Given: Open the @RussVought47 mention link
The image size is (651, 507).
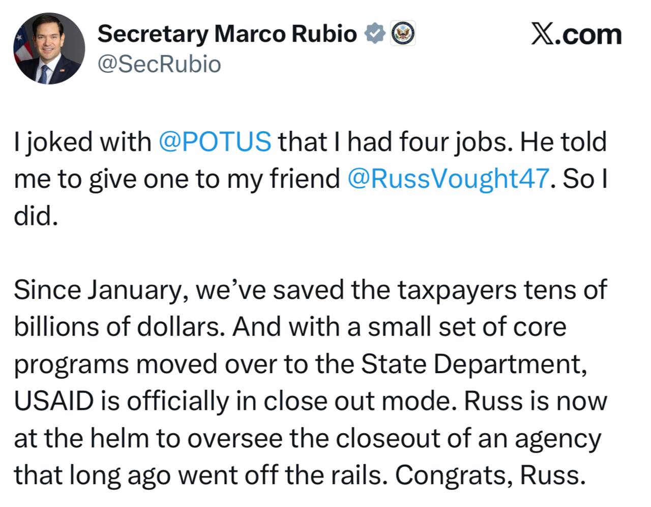Looking at the screenshot, I should pyautogui.click(x=448, y=179).
